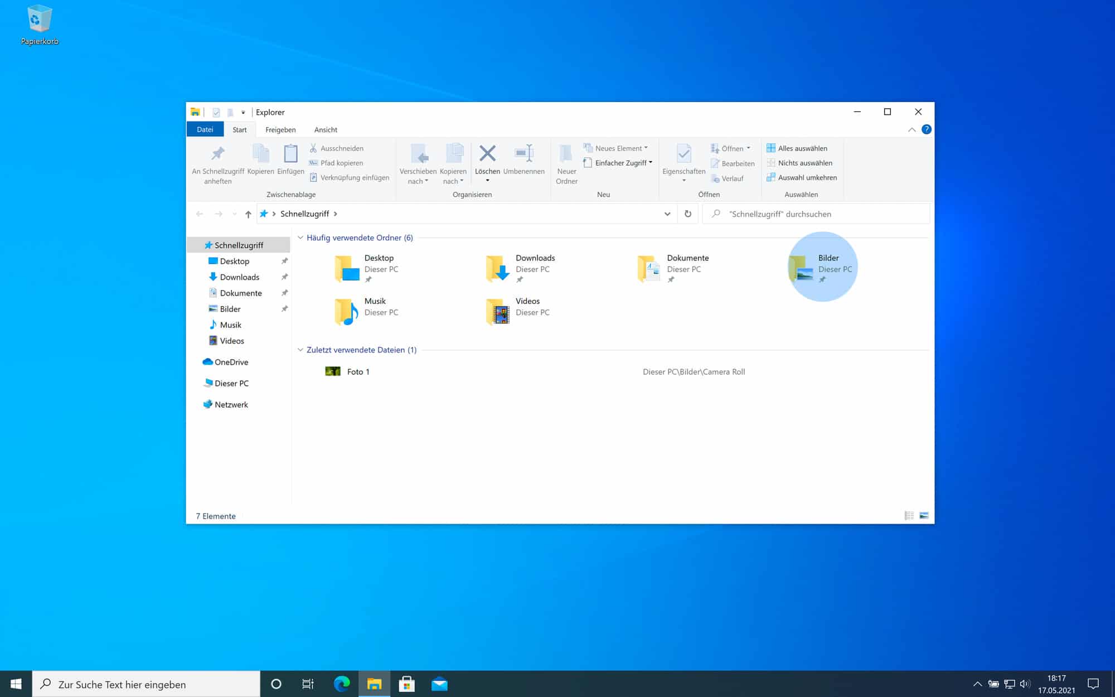Open the address bar history dropdown
This screenshot has height=697, width=1115.
667,214
